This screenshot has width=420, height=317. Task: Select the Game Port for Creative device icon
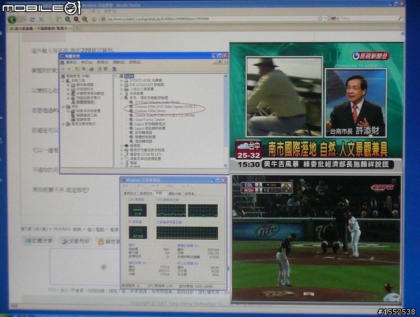coord(131,119)
